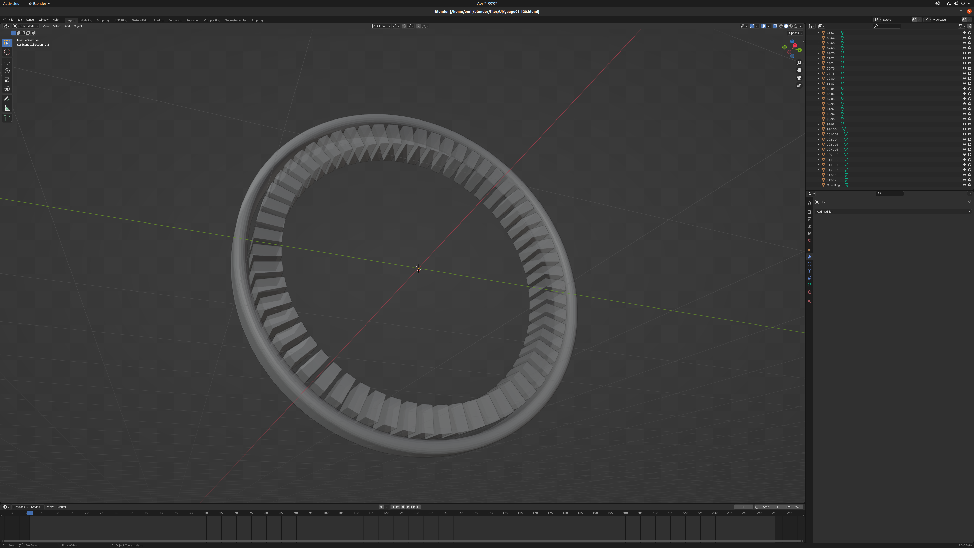Viewport: 974px width, 548px height.
Task: Expand the 101-102 object row
Action: [x=818, y=135]
